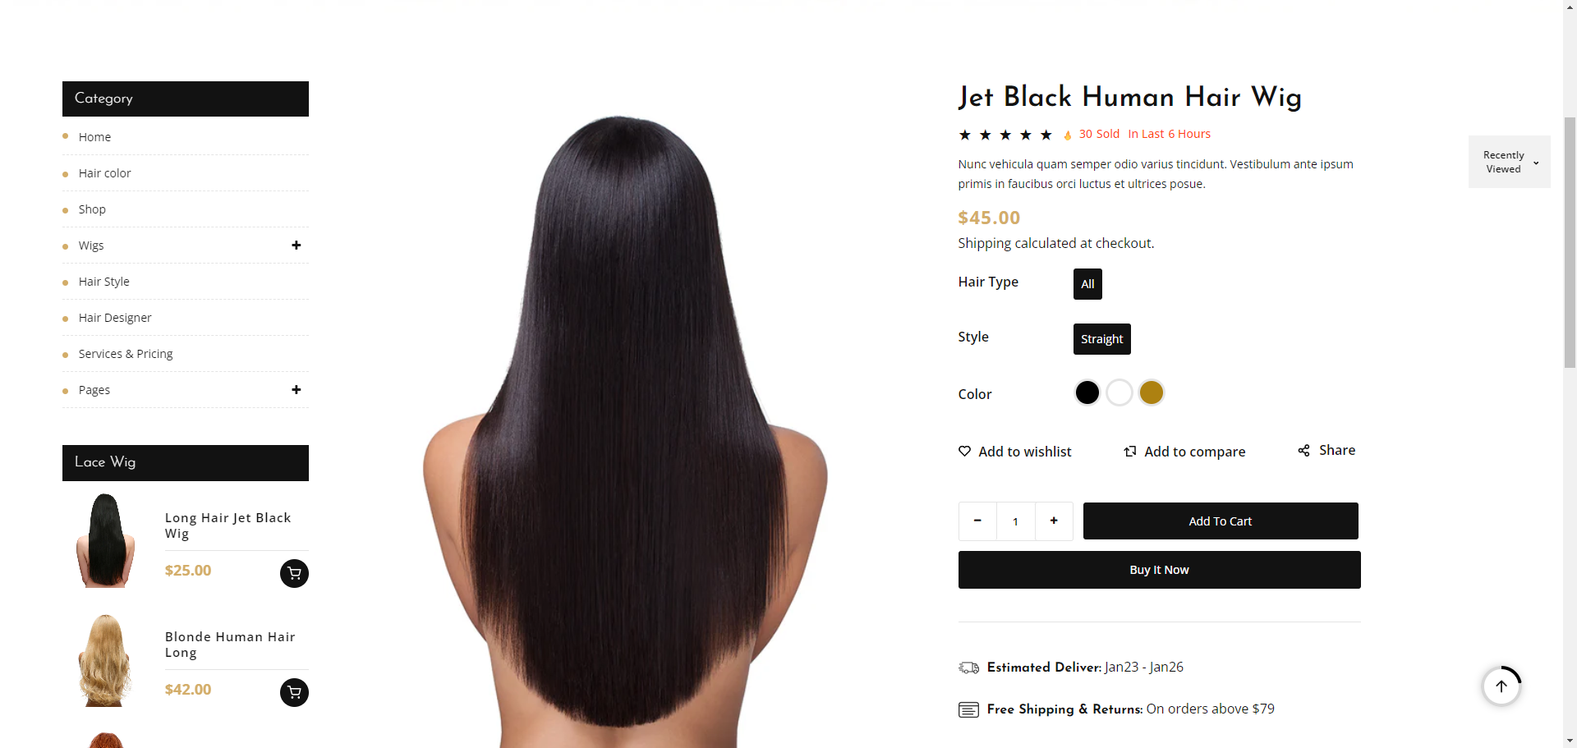Click the Buy It Now button
Screen dimensions: 1577x748
pyautogui.click(x=1159, y=570)
